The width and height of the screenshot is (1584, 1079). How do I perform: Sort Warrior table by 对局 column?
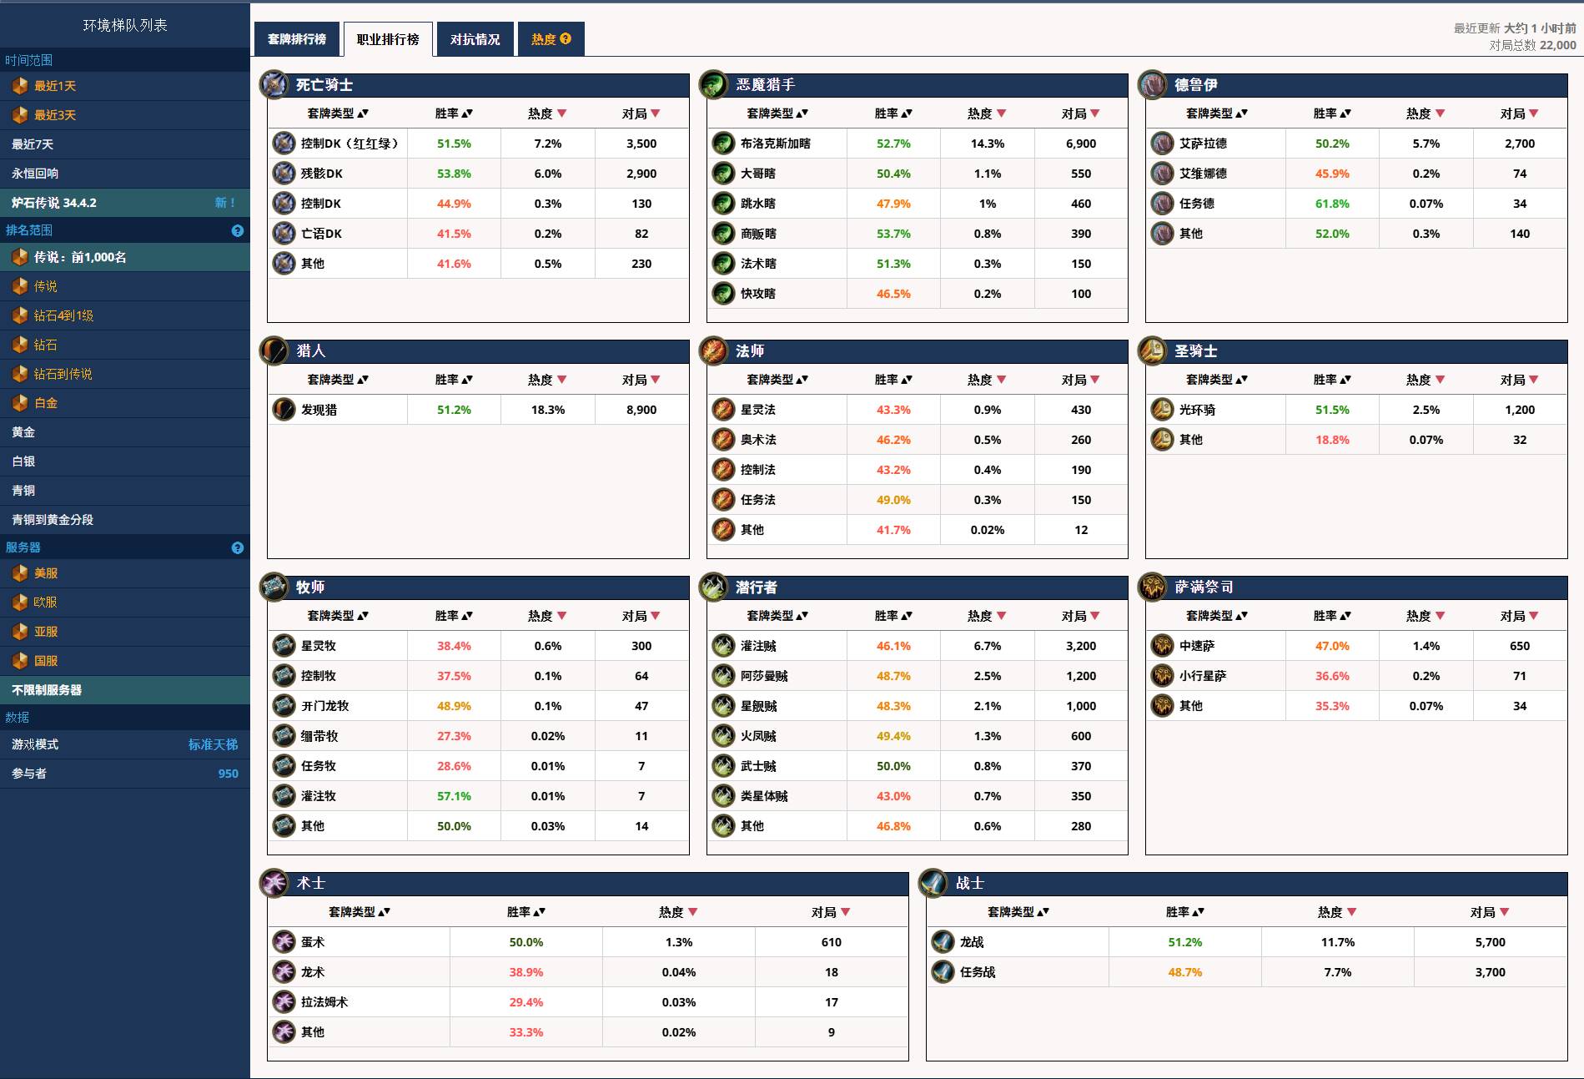[1490, 912]
